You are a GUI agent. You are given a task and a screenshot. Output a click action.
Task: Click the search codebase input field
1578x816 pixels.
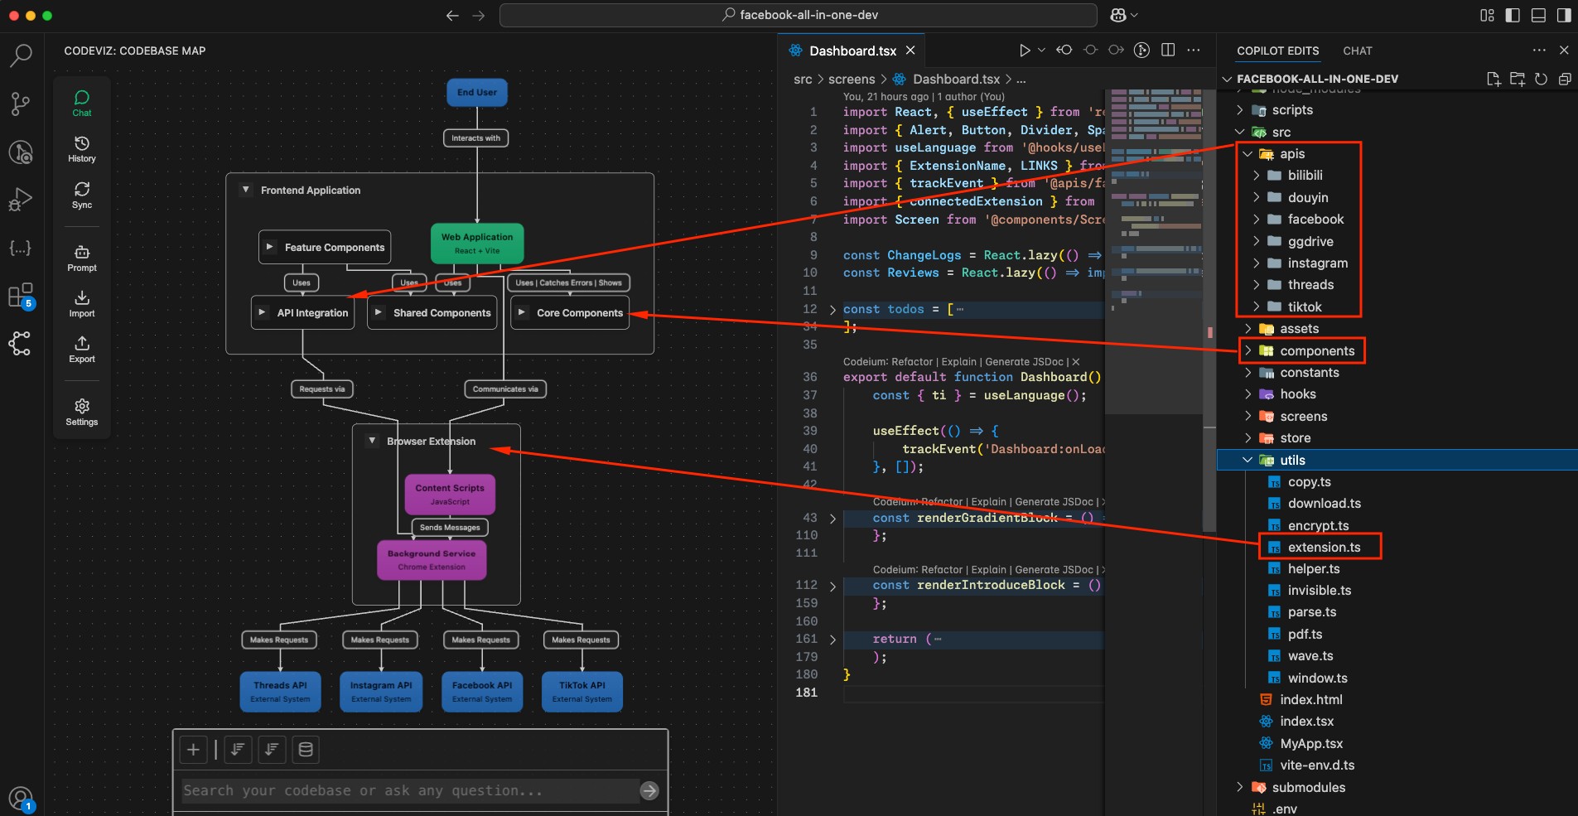[x=410, y=791]
